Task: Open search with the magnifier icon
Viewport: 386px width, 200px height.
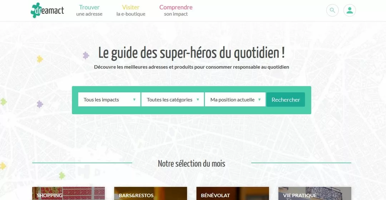Action: click(332, 10)
